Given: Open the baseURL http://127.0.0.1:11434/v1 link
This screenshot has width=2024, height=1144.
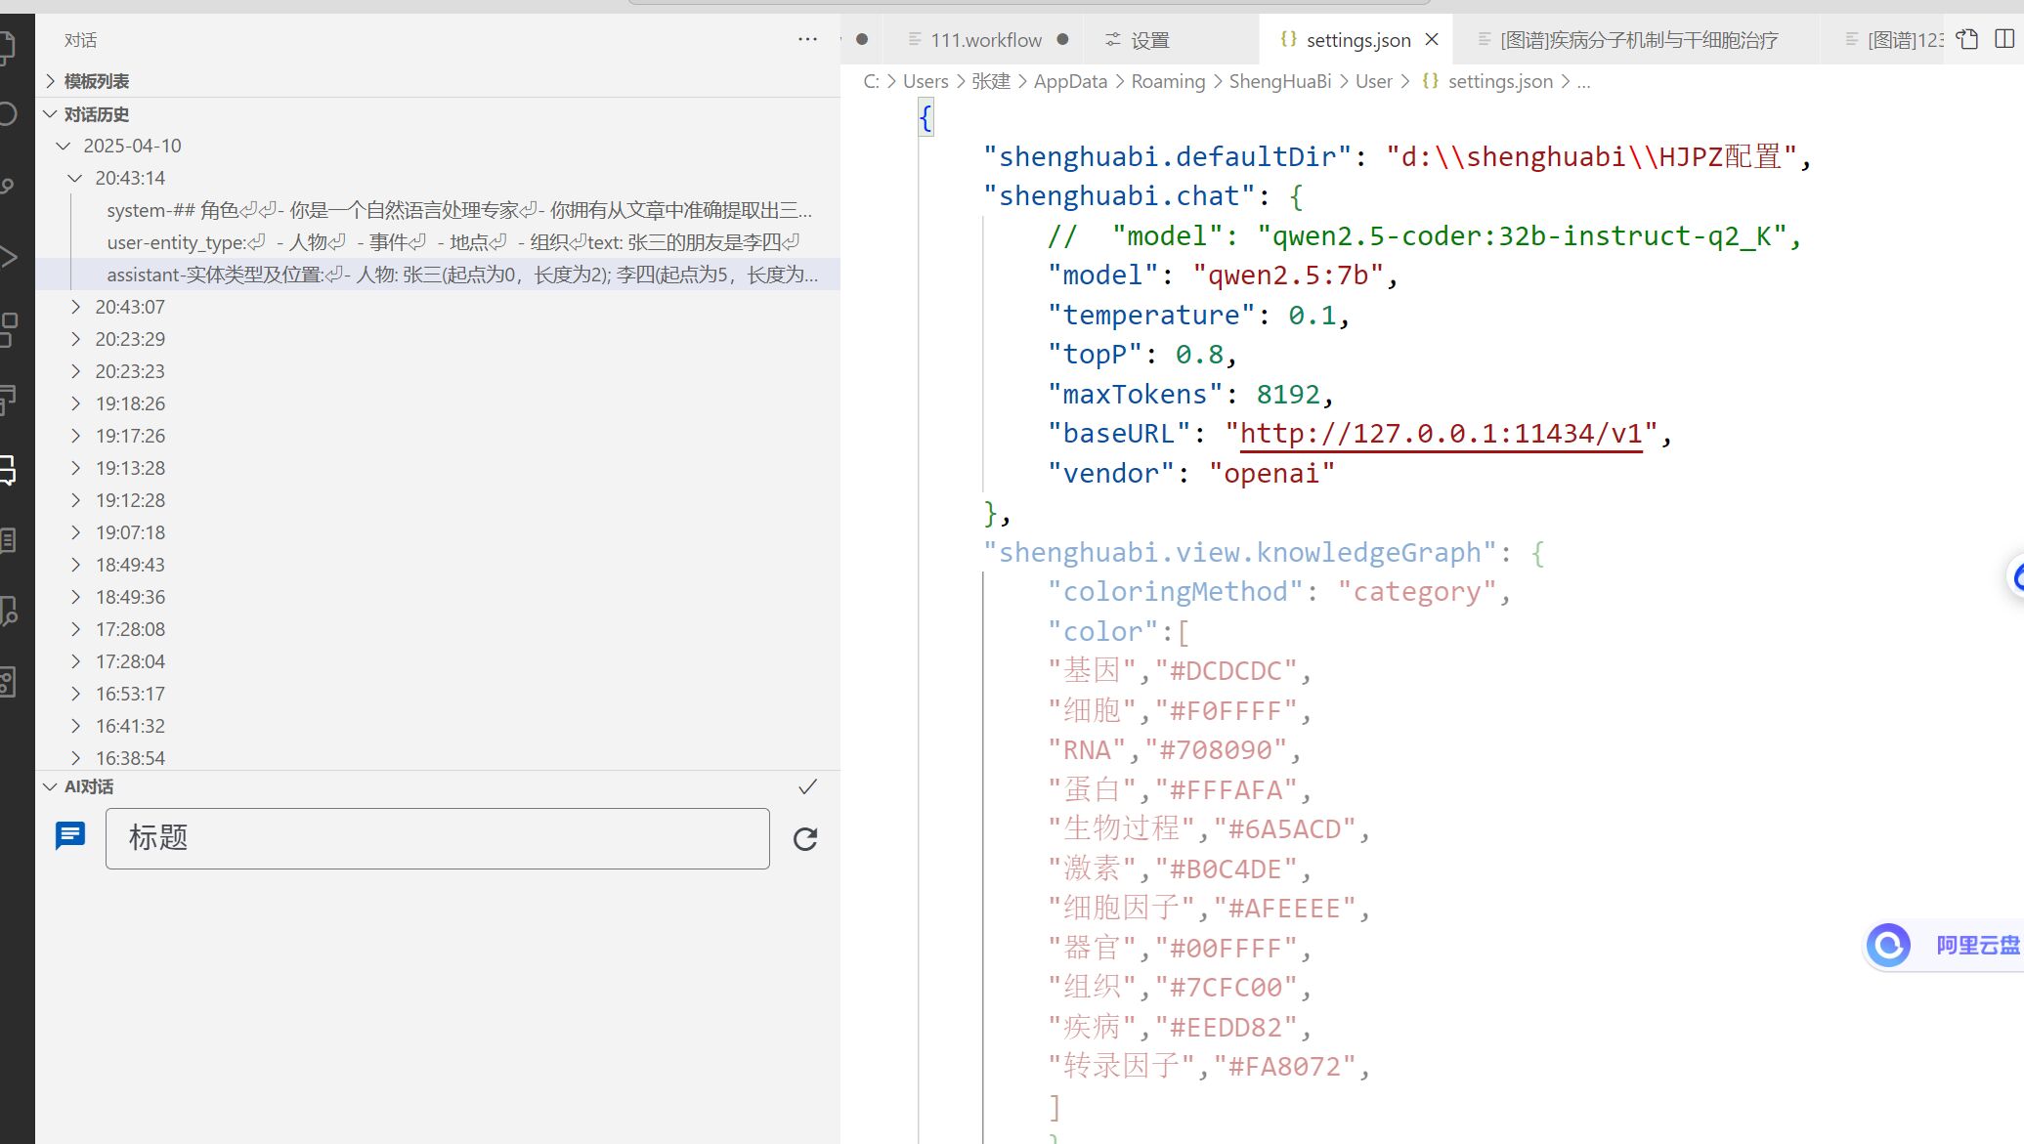Looking at the screenshot, I should click(1441, 434).
